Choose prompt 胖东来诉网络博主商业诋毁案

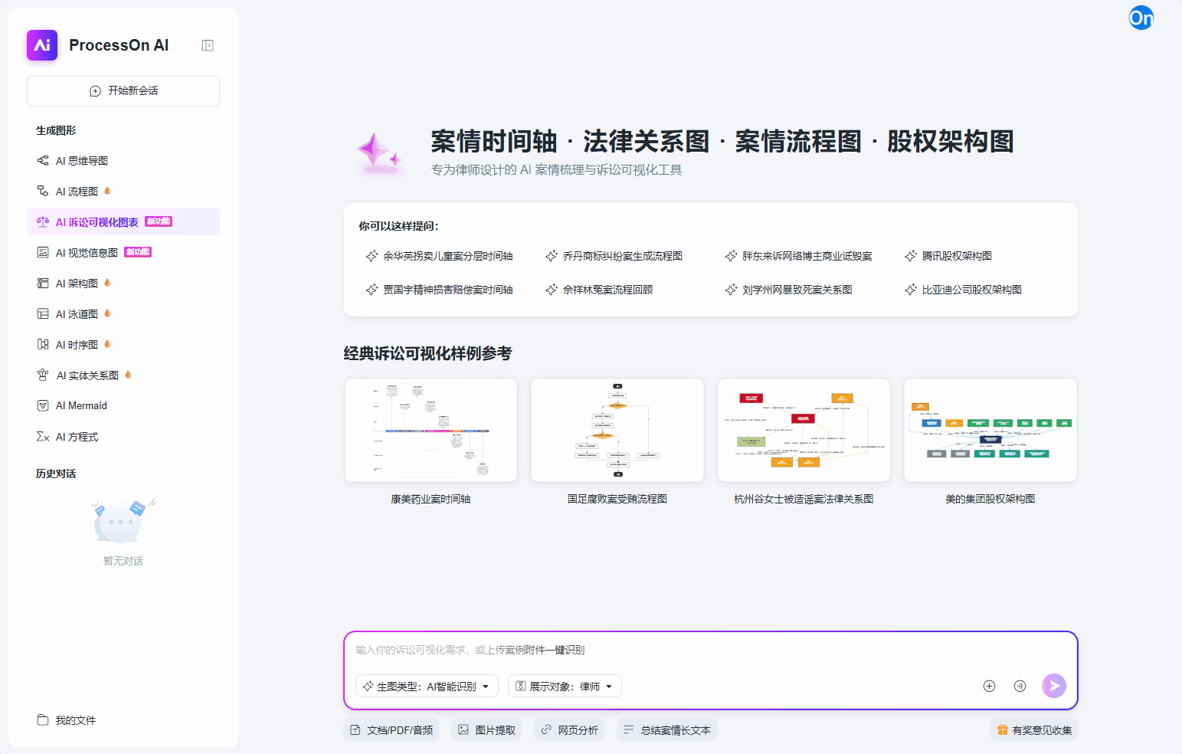click(x=799, y=256)
